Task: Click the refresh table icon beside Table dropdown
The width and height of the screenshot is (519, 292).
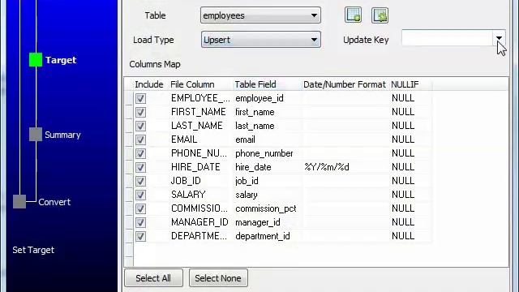Action: point(380,15)
